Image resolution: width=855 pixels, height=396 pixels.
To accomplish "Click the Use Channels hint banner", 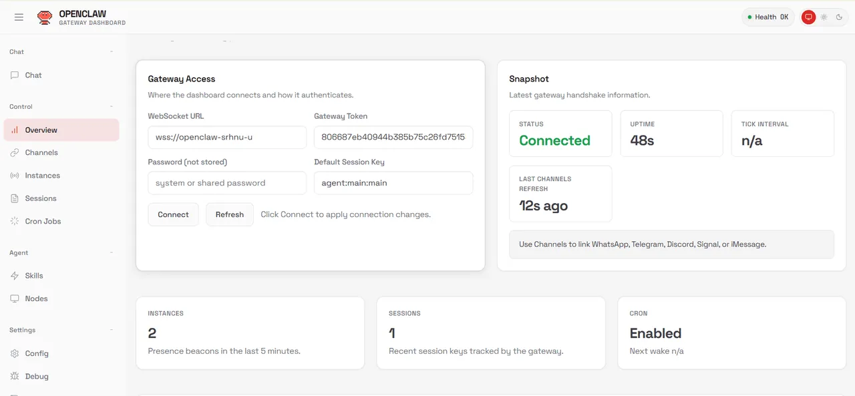I will [671, 244].
